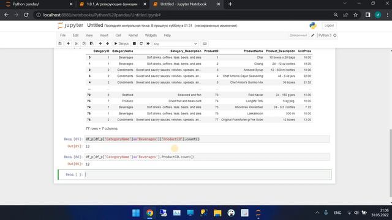392x220 pixels.
Task: Click code cell 86 with .ProductID.count()
Action: (x=207, y=157)
